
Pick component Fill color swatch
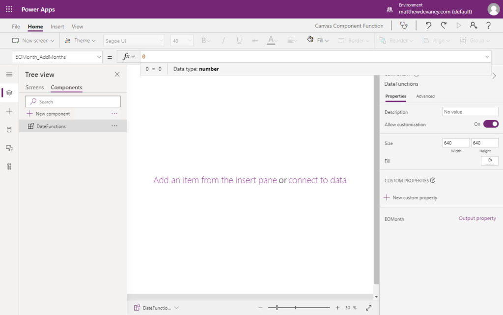click(x=490, y=161)
